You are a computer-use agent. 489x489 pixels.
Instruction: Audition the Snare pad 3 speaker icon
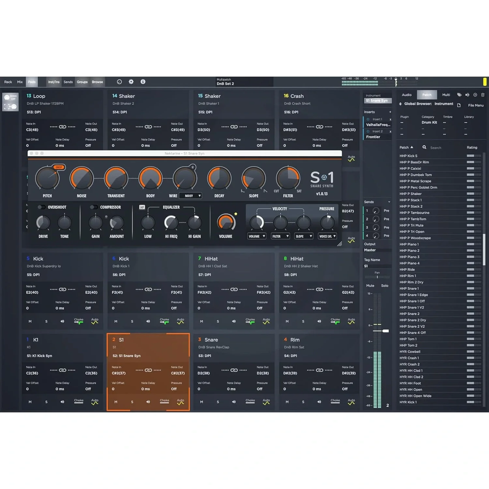(x=234, y=402)
